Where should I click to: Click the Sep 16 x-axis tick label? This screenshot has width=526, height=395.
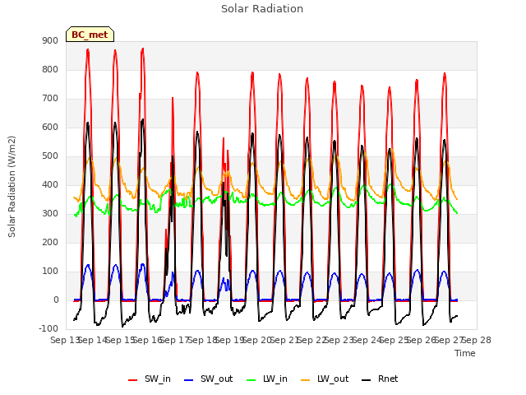(x=147, y=341)
